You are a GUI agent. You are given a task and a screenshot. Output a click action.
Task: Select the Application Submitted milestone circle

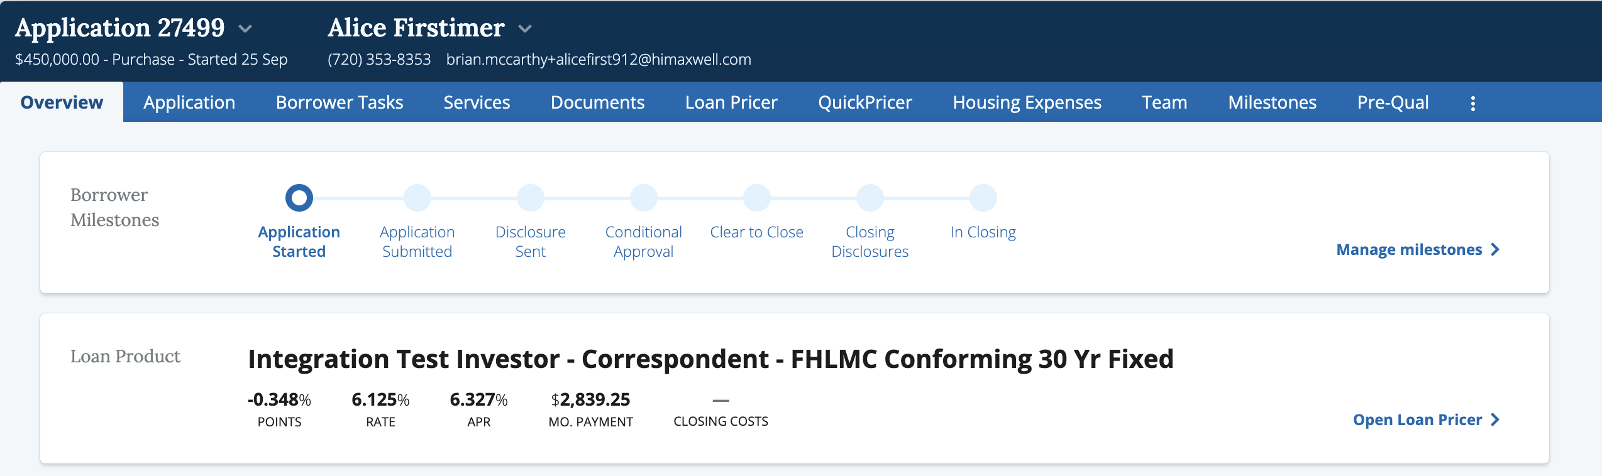click(x=417, y=198)
